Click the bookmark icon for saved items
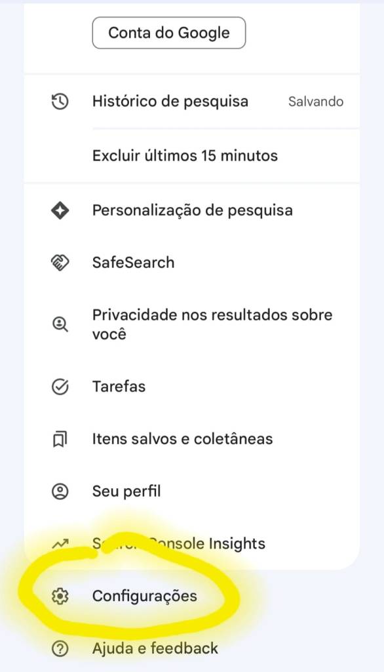Screen dimensions: 384x672 [60, 439]
